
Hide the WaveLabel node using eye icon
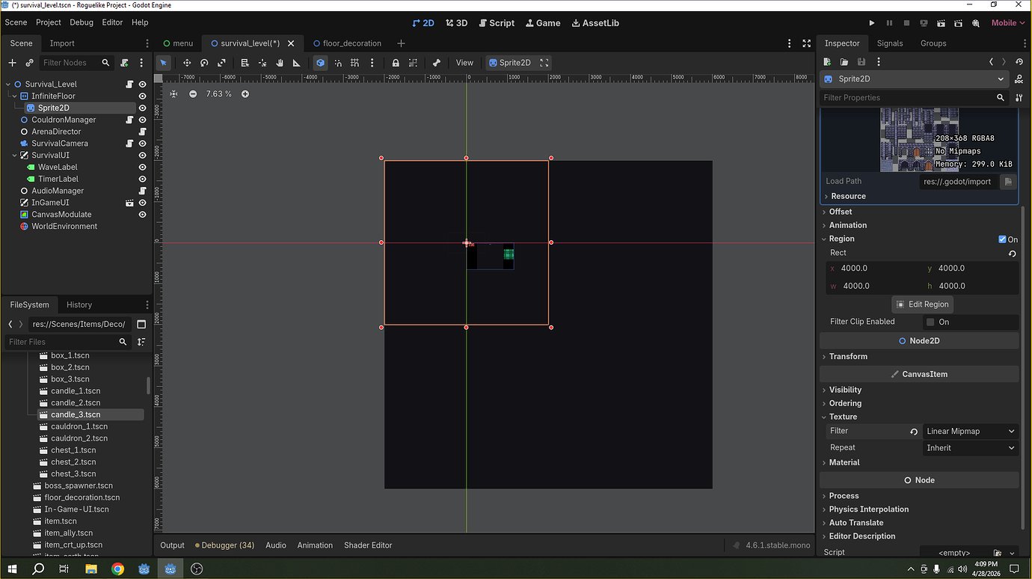[142, 167]
